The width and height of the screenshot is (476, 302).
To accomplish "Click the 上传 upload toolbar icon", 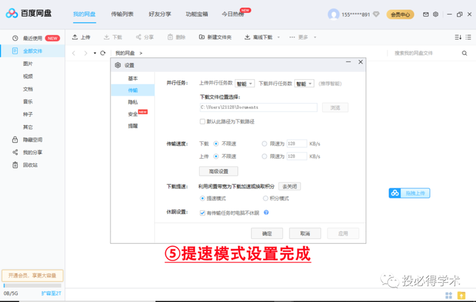I will click(x=75, y=37).
